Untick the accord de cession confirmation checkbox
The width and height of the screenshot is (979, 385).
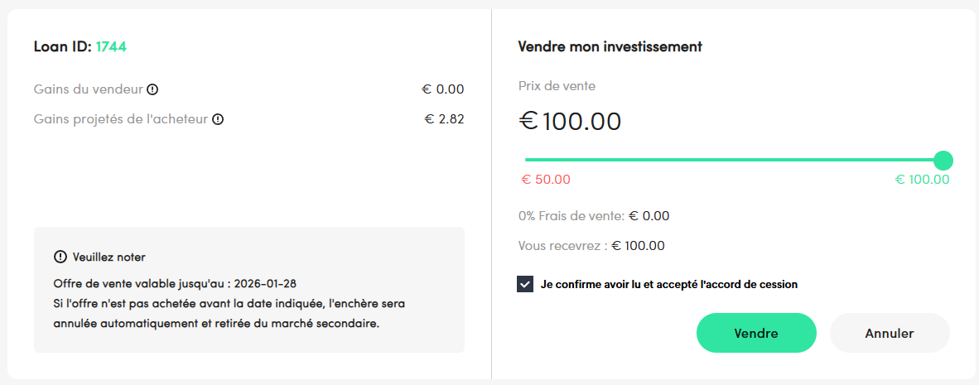pyautogui.click(x=524, y=284)
